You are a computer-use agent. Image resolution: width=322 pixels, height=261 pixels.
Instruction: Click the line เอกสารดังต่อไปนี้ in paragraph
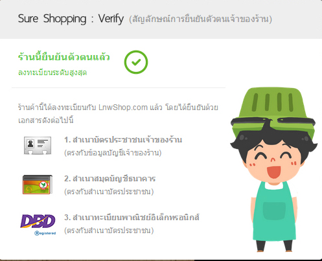pos(46,120)
